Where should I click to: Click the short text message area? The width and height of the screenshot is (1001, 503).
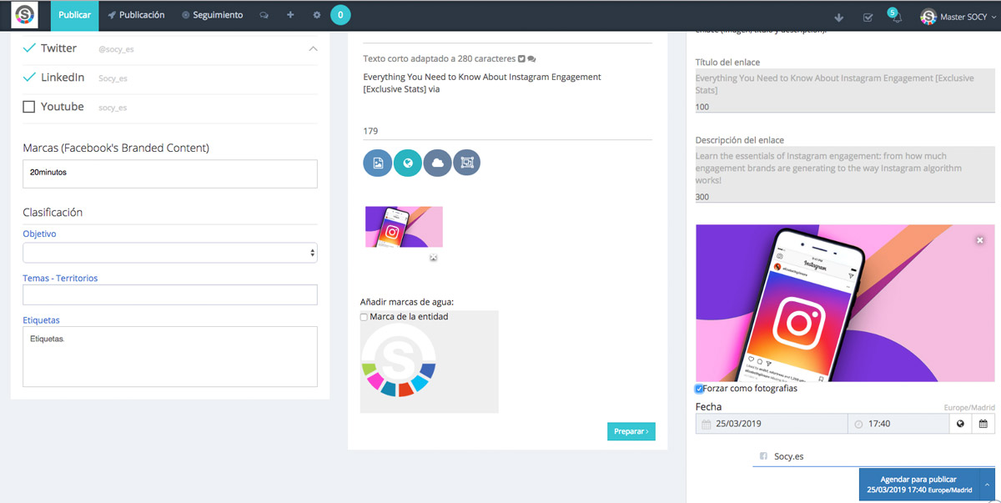point(508,96)
